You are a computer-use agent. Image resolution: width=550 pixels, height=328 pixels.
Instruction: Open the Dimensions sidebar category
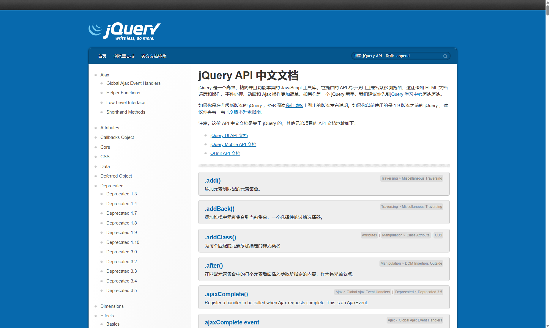point(112,306)
